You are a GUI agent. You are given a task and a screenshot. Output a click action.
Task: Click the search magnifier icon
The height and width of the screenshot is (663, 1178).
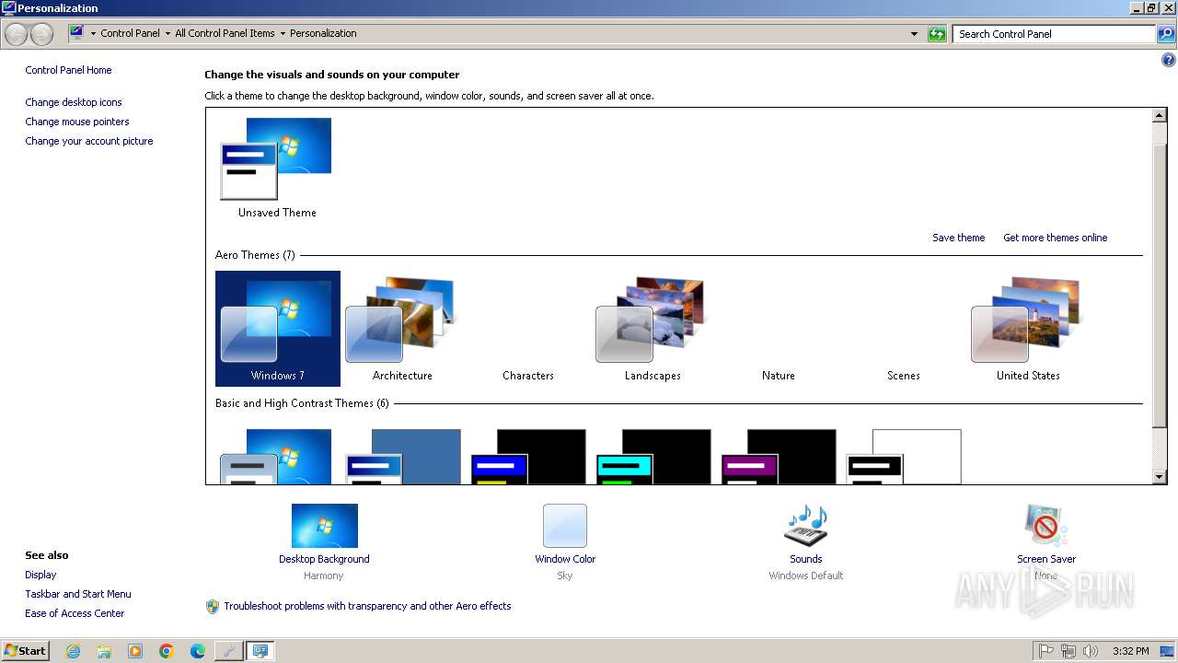pyautogui.click(x=1166, y=34)
